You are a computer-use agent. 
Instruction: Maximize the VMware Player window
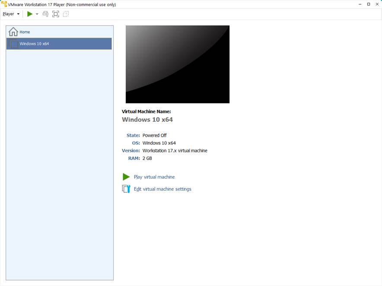pos(369,4)
